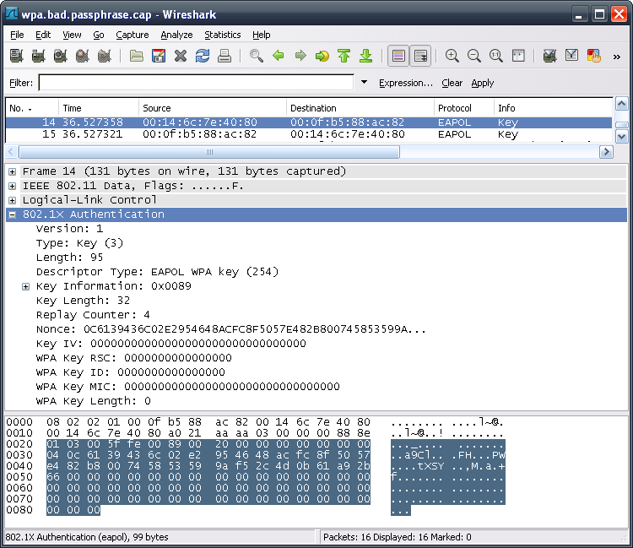Viewport: 633px width, 548px height.
Task: Expand the Frame 14 tree node
Action: click(x=13, y=171)
